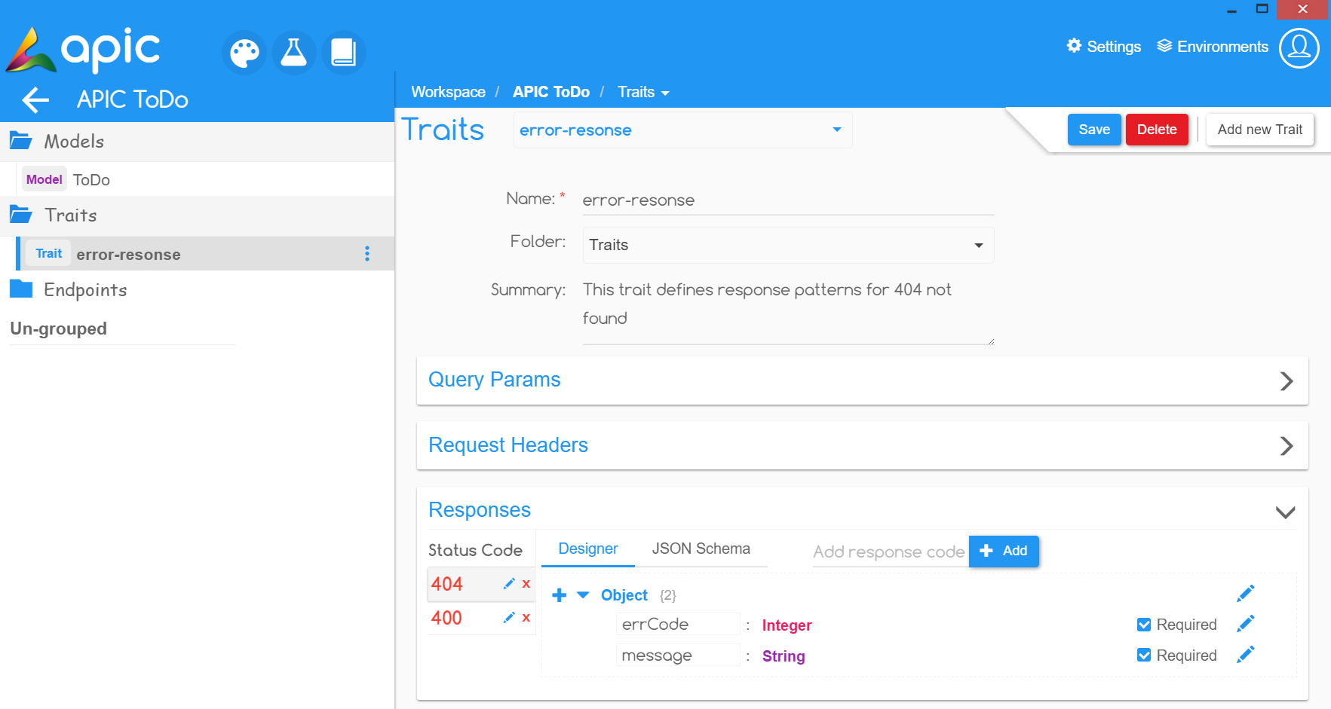Open the palette Designer icon in header

[244, 53]
